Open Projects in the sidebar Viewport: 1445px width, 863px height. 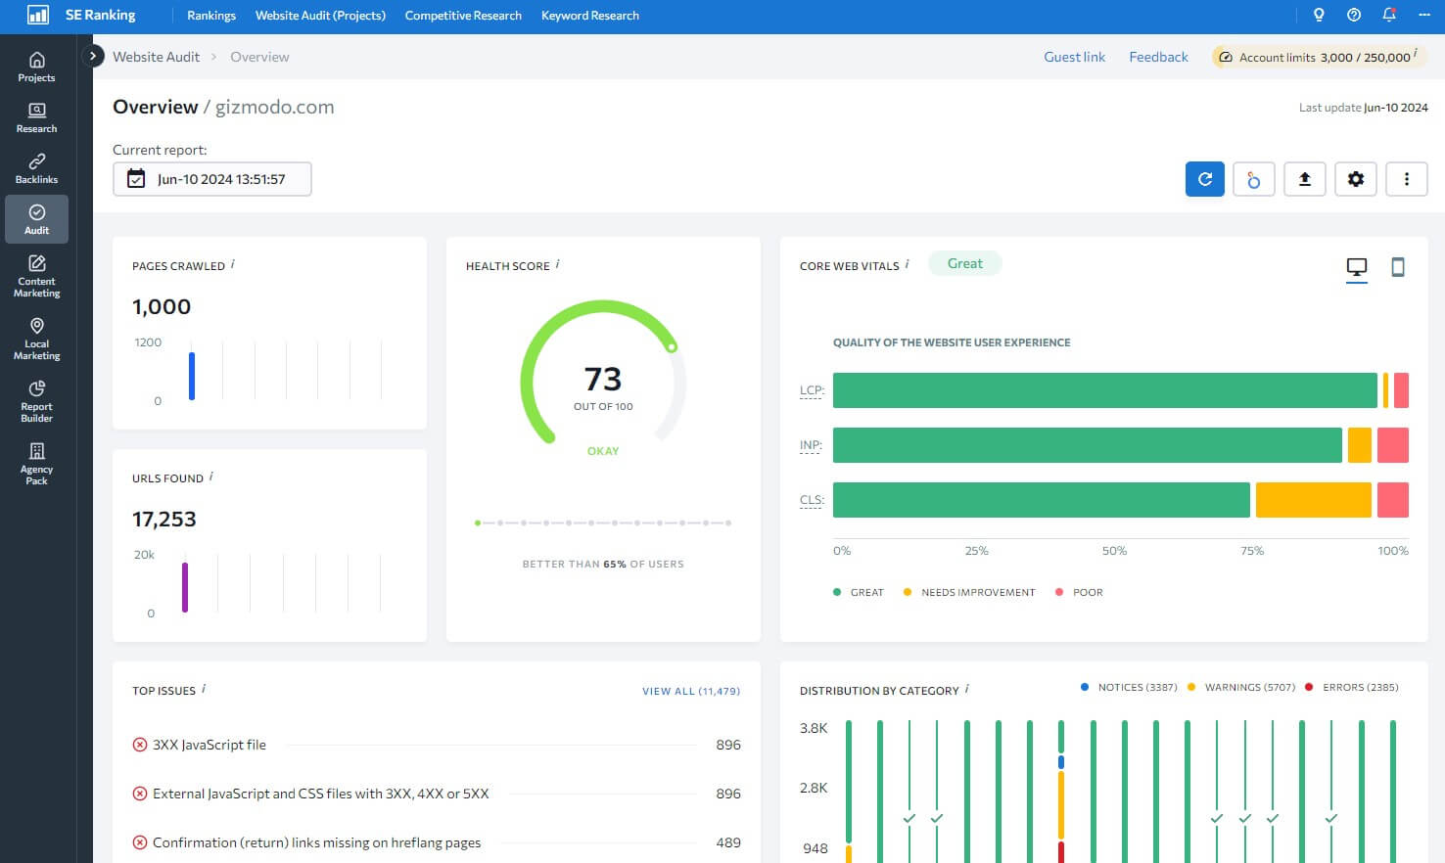36,68
